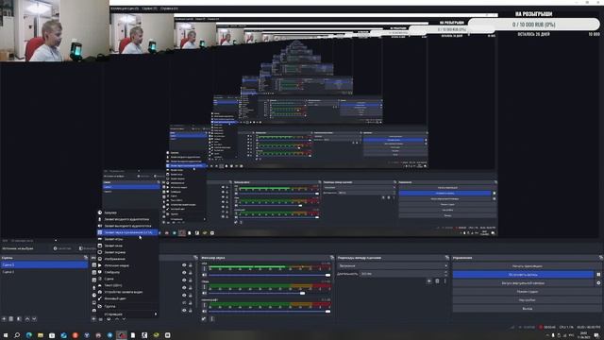Click the Начать трансляцию button
The image size is (604, 340).
[527, 266]
